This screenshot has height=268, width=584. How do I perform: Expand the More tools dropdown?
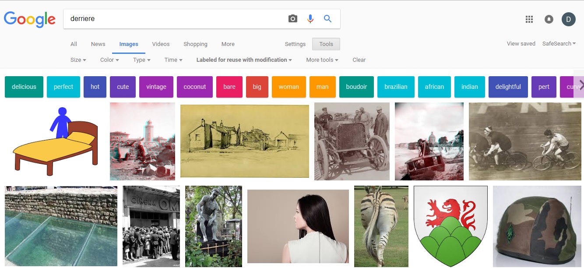pyautogui.click(x=322, y=60)
